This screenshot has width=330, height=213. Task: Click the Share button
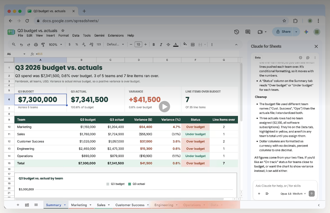283,32
